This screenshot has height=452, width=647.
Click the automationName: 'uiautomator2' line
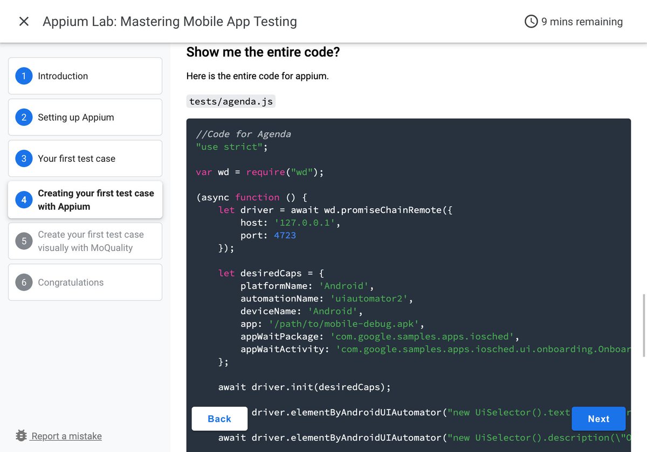(x=326, y=298)
